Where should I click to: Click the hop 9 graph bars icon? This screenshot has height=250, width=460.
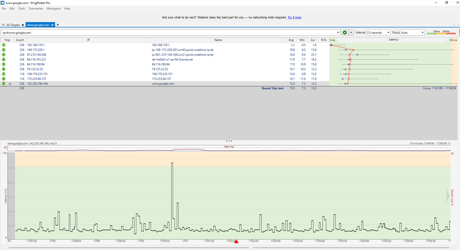10,84
